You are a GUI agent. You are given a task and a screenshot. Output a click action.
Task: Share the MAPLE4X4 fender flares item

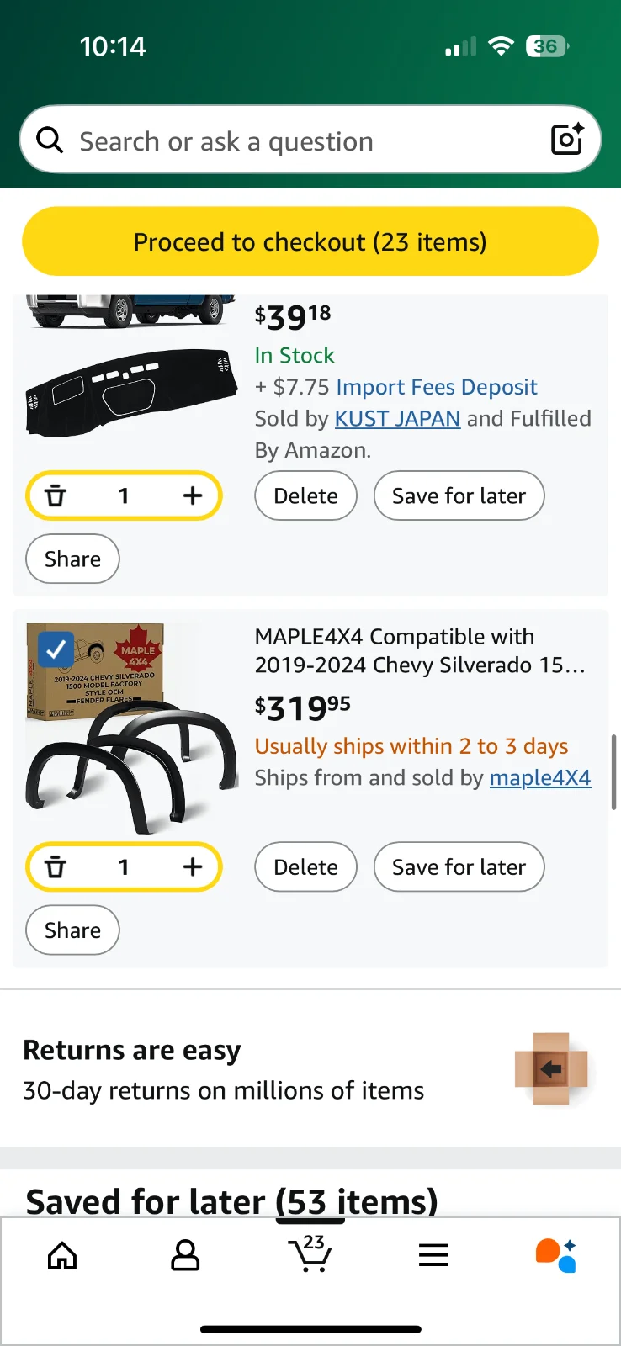[72, 930]
